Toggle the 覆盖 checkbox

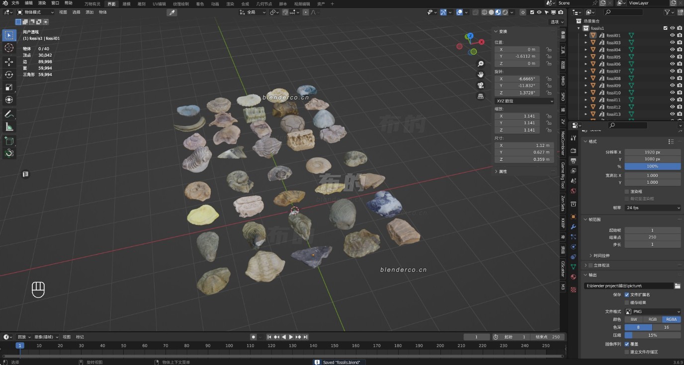tap(627, 344)
